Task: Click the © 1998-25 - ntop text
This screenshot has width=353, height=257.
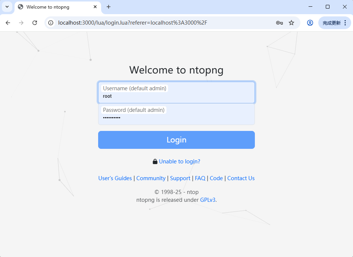Action: click(176, 192)
